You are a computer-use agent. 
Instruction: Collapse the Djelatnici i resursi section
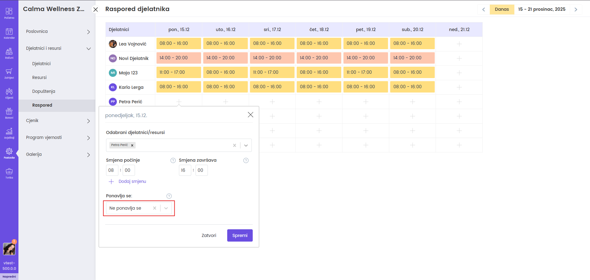point(89,49)
